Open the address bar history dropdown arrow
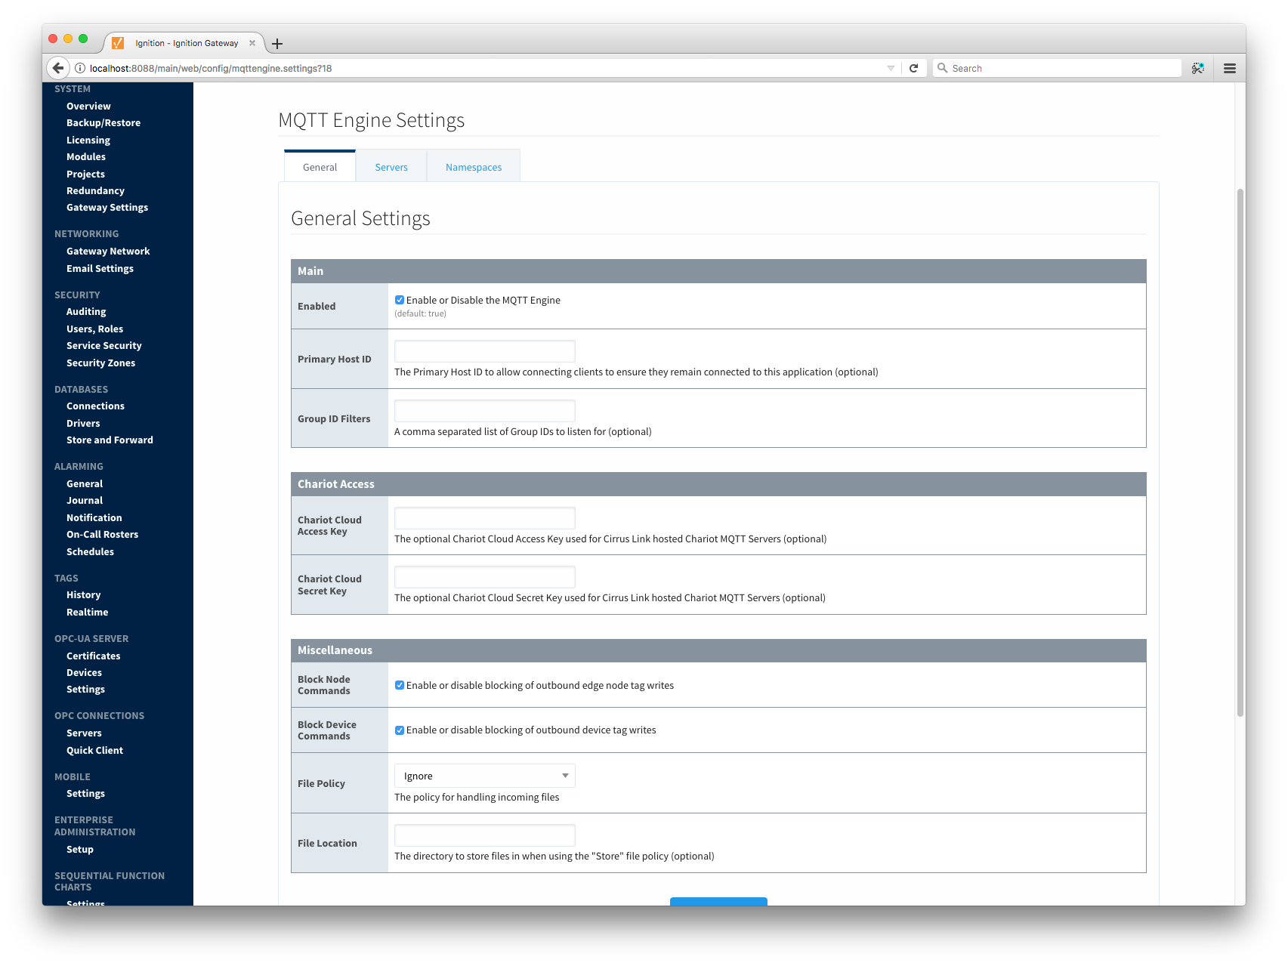Screen dimensions: 1288x966 pos(891,68)
